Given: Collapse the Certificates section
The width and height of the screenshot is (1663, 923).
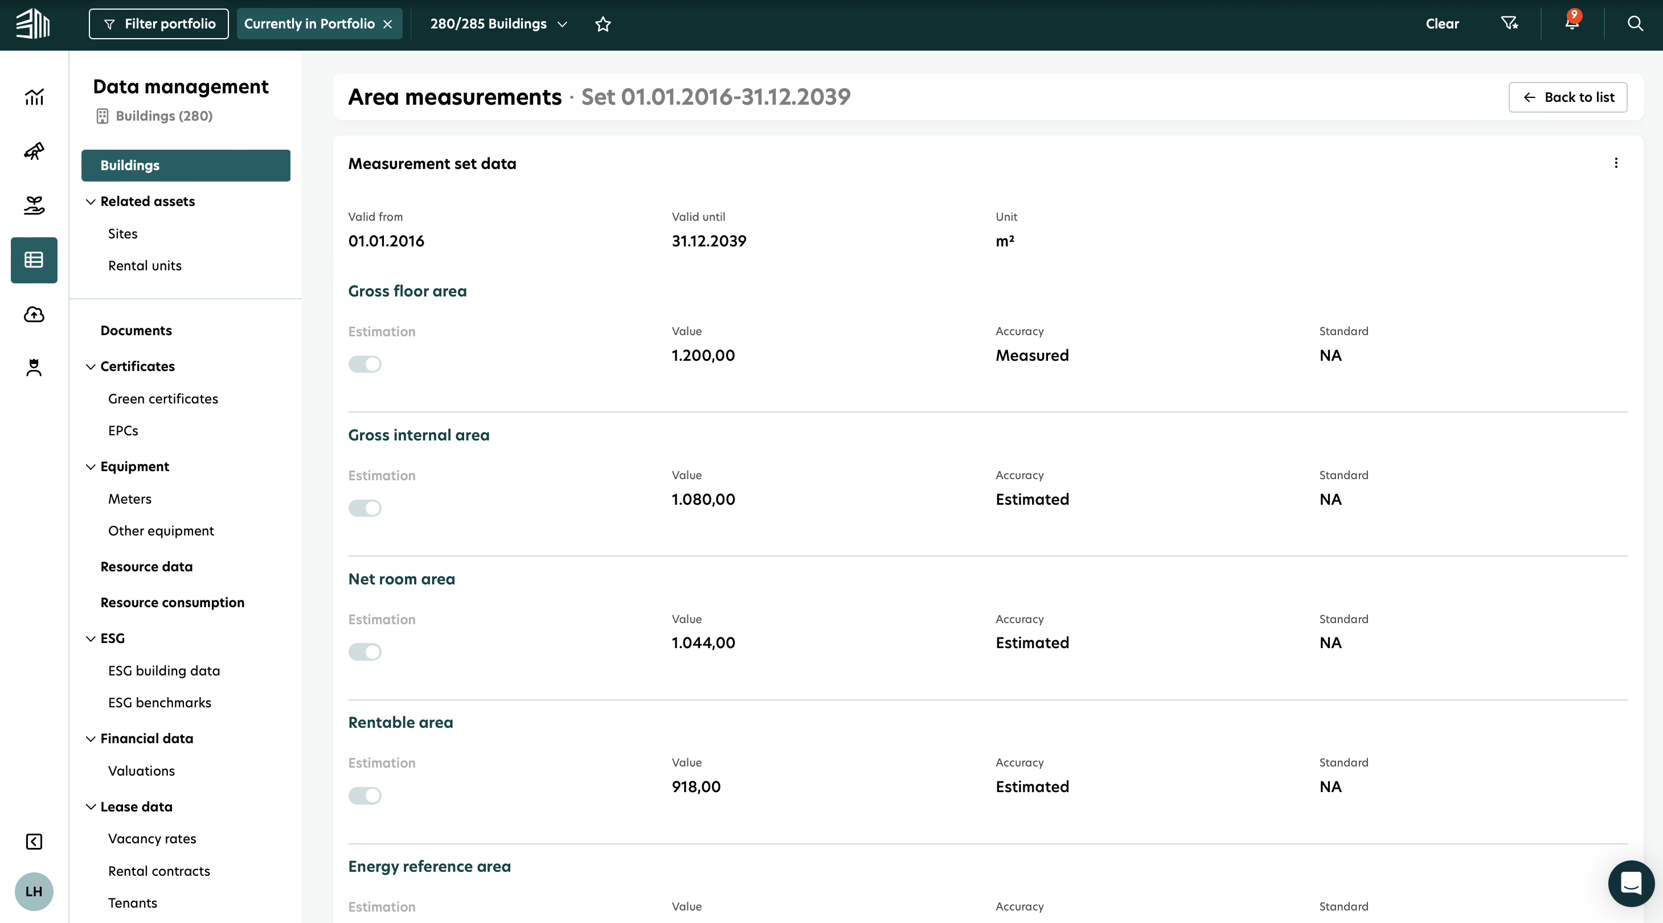Looking at the screenshot, I should click(x=91, y=366).
